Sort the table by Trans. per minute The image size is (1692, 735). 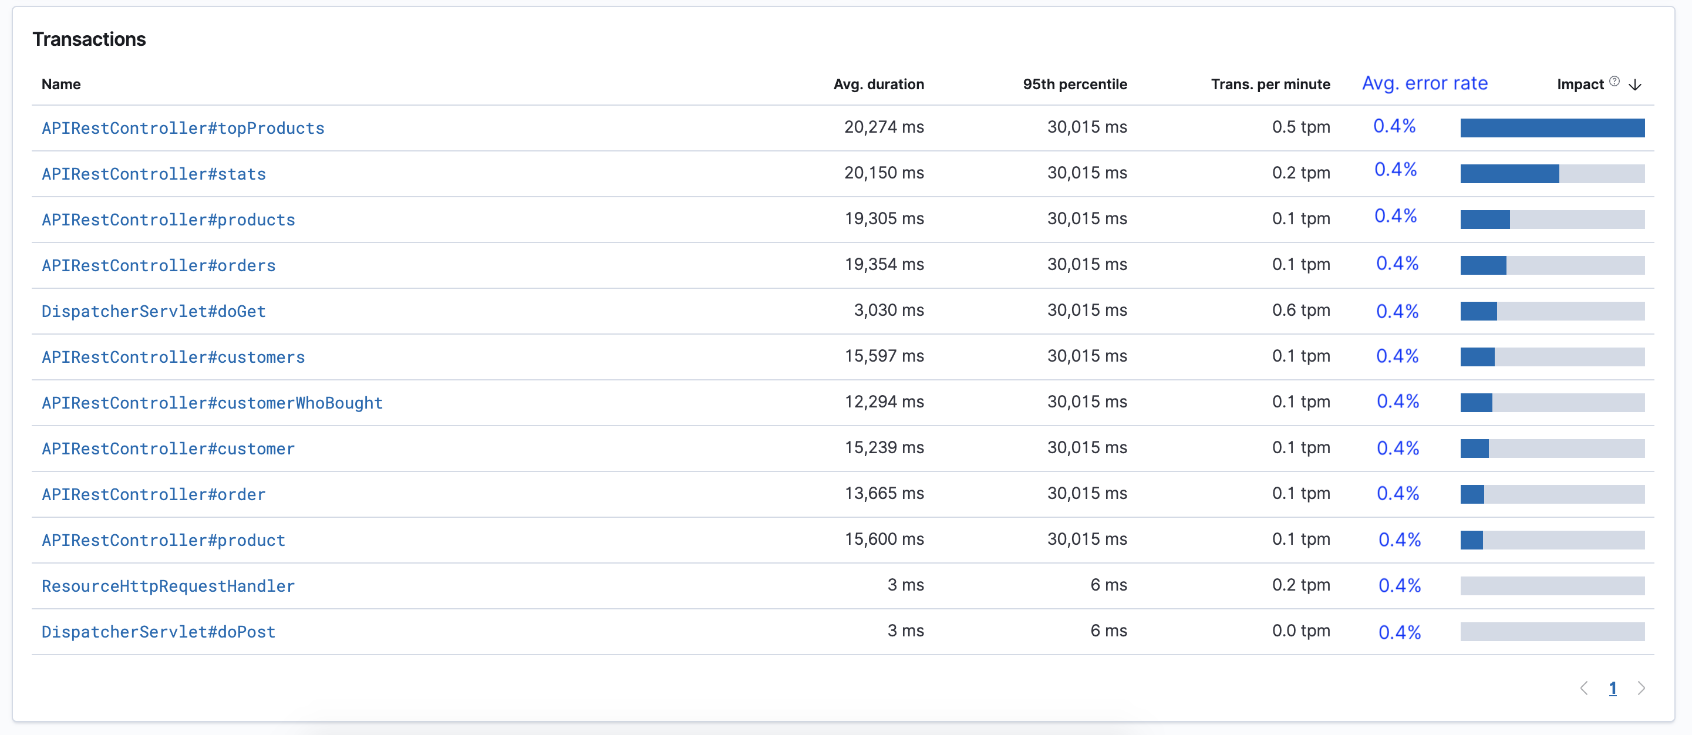[x=1270, y=84]
